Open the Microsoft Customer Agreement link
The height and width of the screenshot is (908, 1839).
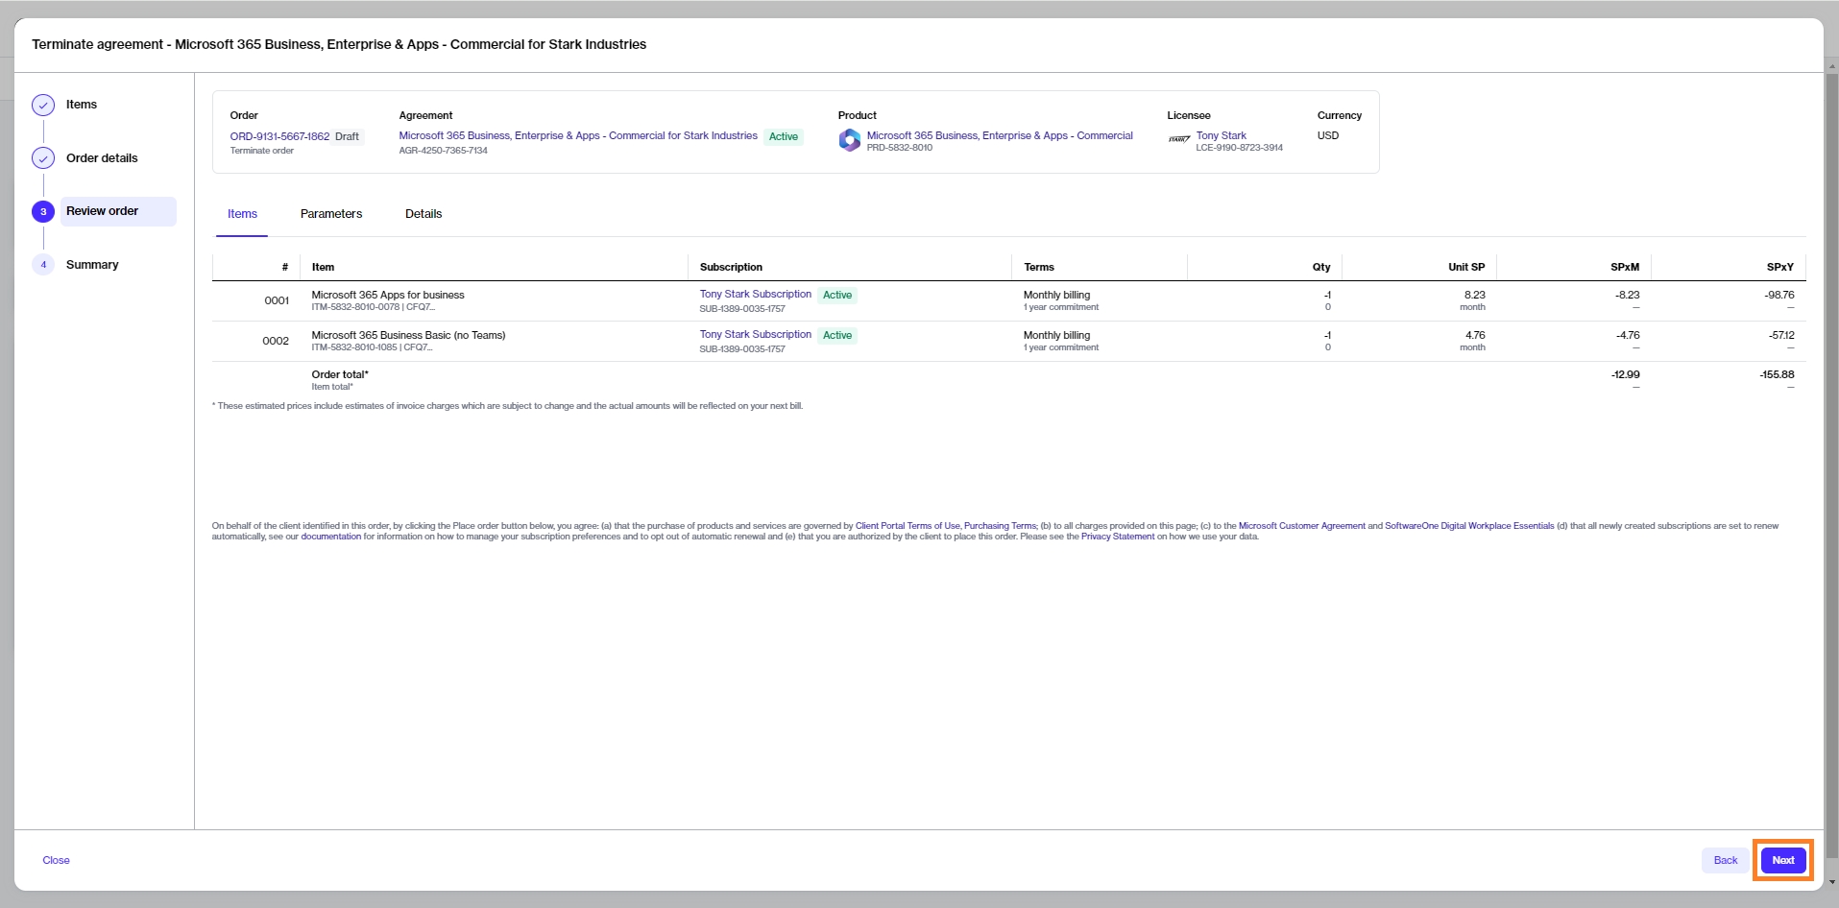1301,526
